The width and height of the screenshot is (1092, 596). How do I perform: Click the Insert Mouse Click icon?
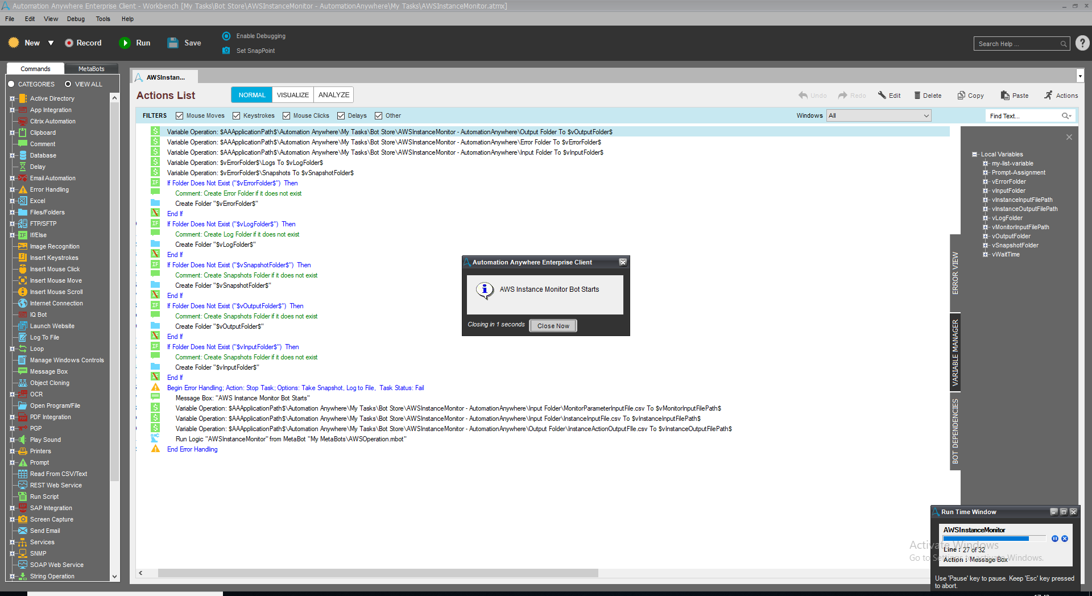point(23,269)
